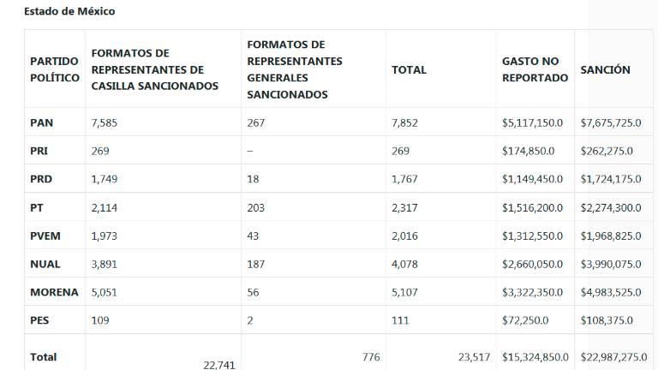658x370 pixels.
Task: Select MORENA's total of 5,107
Action: pyautogui.click(x=404, y=292)
